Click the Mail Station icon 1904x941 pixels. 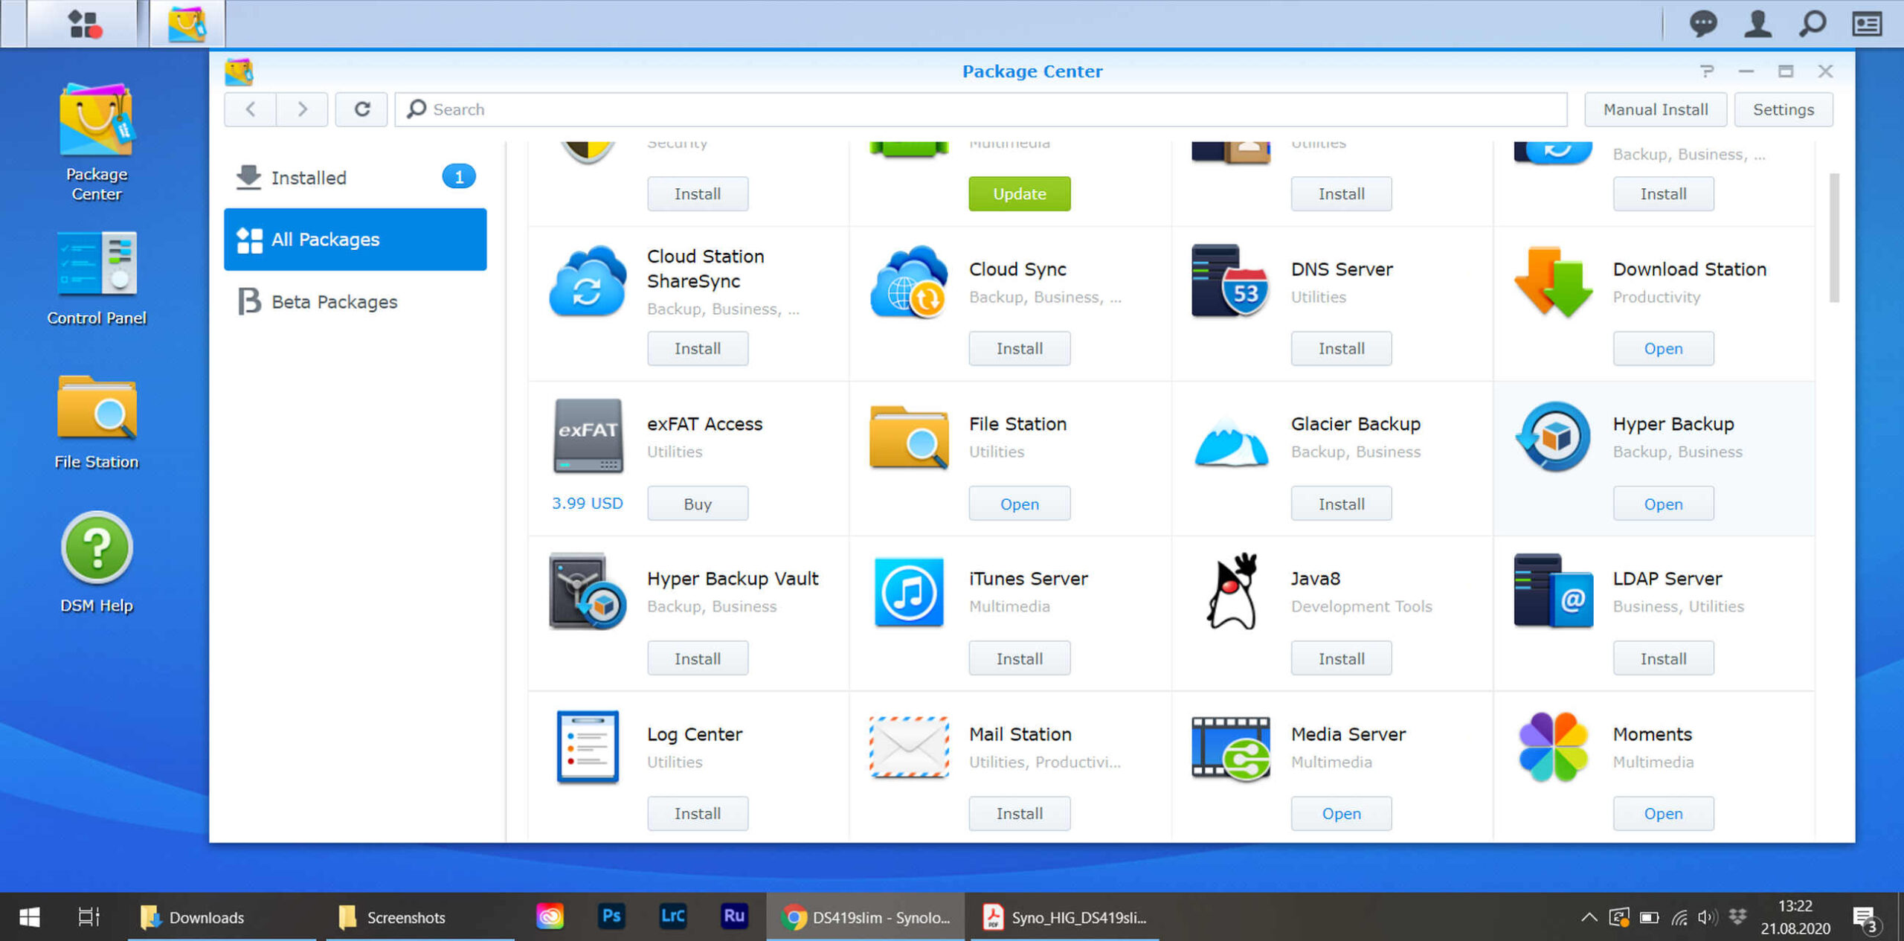[909, 746]
